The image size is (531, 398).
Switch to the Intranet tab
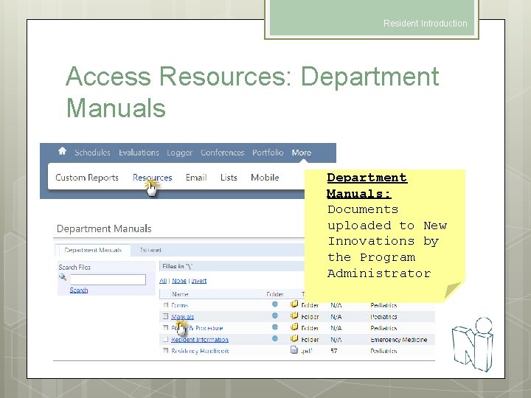click(150, 250)
